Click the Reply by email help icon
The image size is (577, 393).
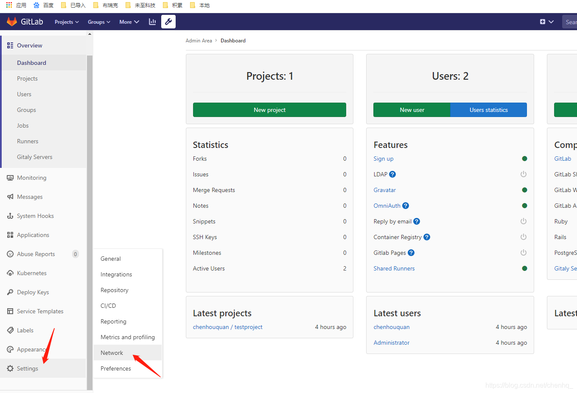tap(417, 221)
